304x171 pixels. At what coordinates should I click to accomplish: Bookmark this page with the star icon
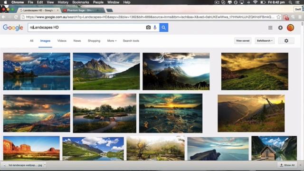pos(279,17)
